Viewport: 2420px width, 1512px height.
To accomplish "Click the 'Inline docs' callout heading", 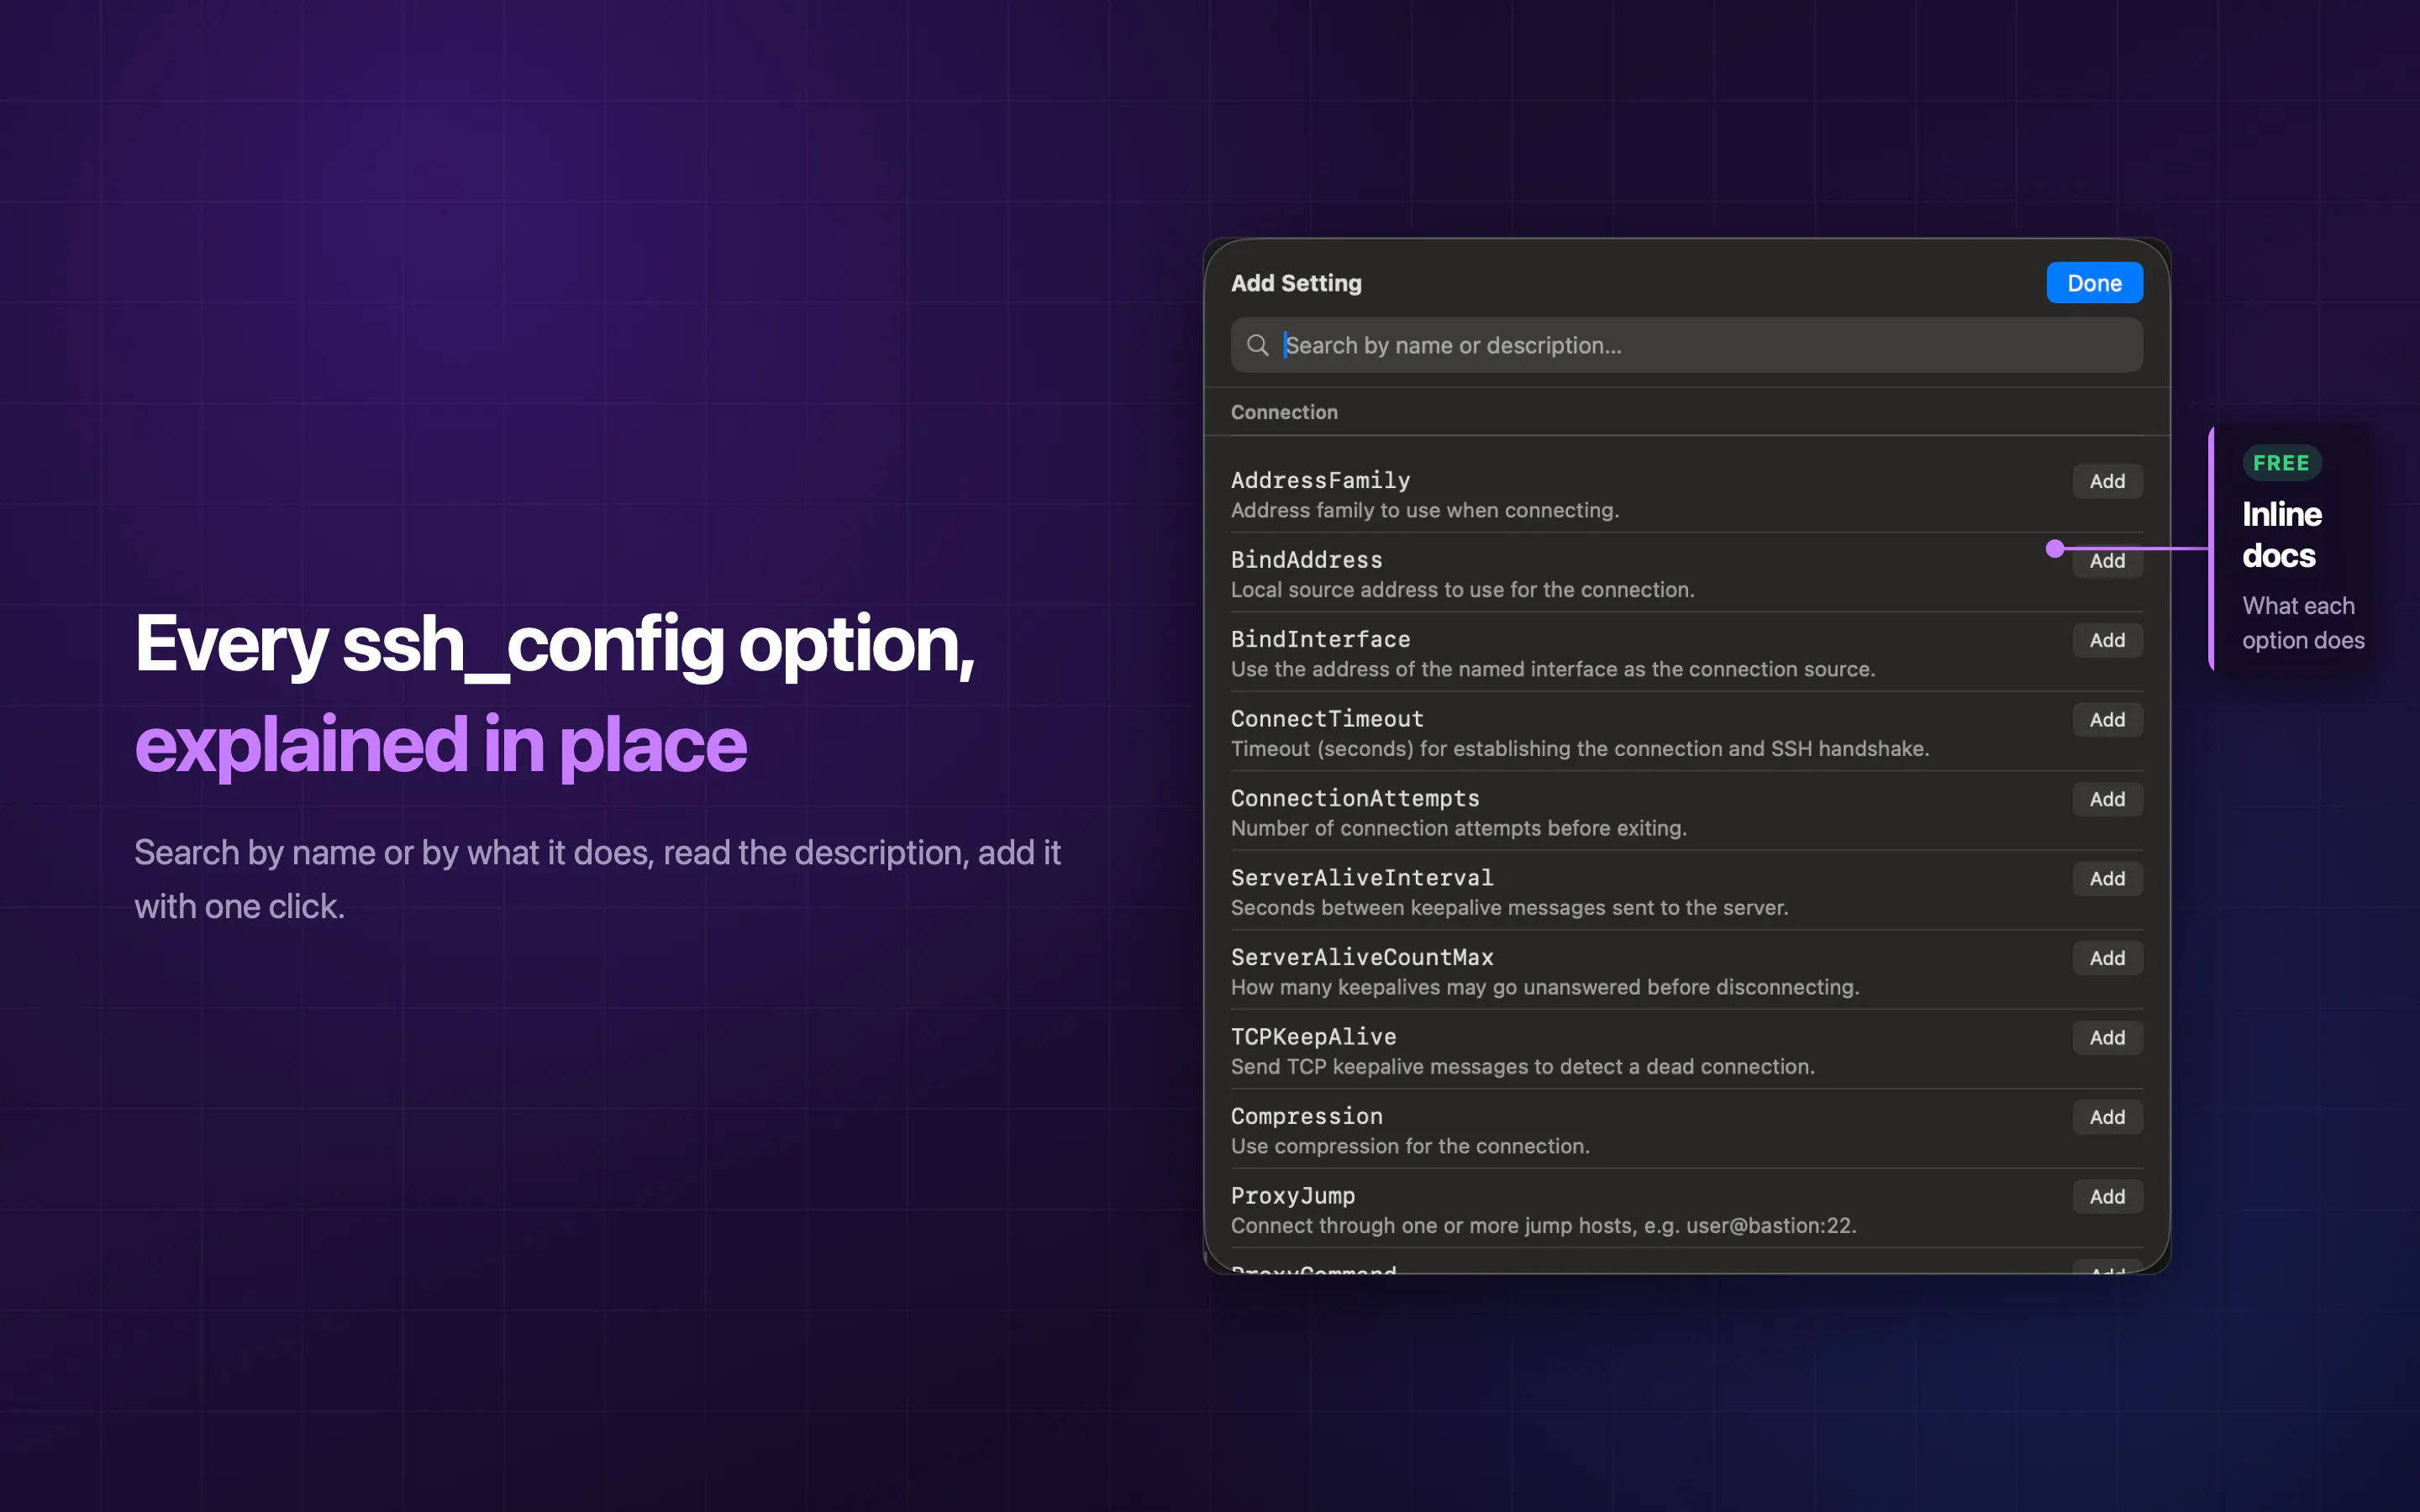I will (x=2281, y=535).
